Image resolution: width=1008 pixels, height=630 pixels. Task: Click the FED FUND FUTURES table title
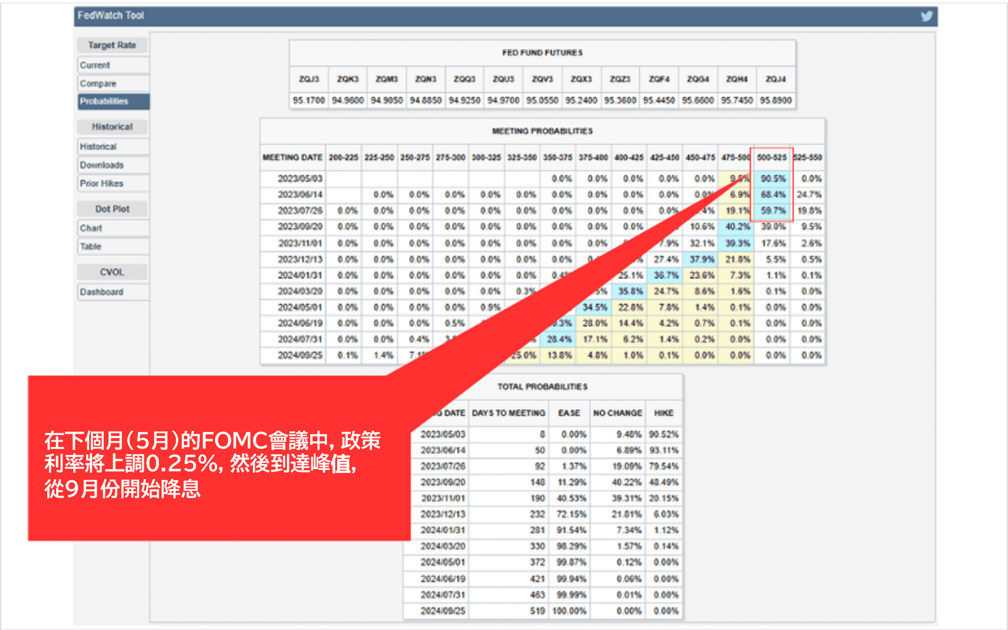(542, 53)
